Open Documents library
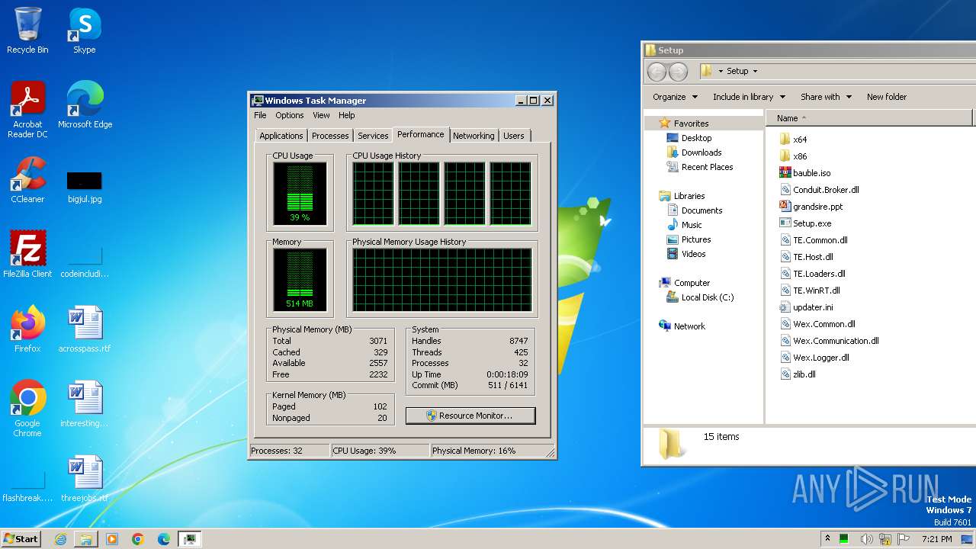976x549 pixels. coord(694,210)
